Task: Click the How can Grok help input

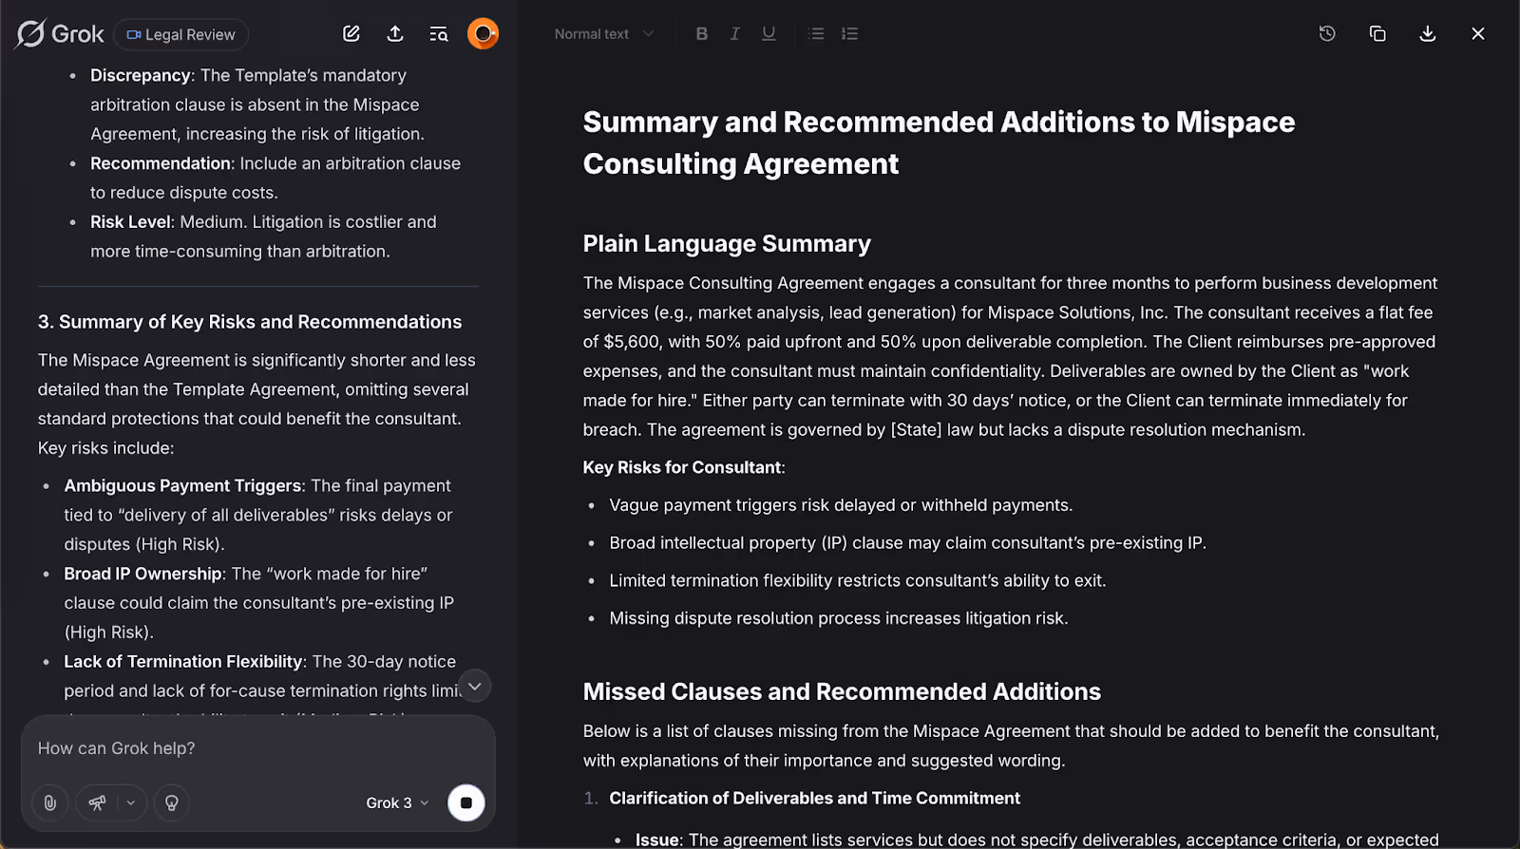Action: [256, 748]
